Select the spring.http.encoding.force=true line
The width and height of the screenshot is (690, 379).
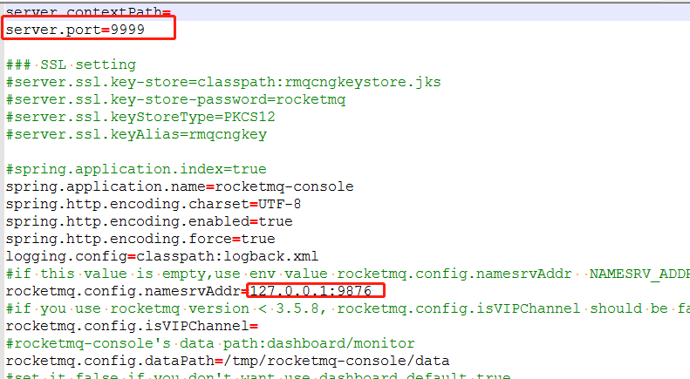point(140,239)
